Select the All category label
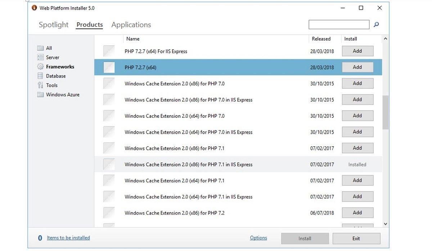The width and height of the screenshot is (432, 251). coord(49,48)
